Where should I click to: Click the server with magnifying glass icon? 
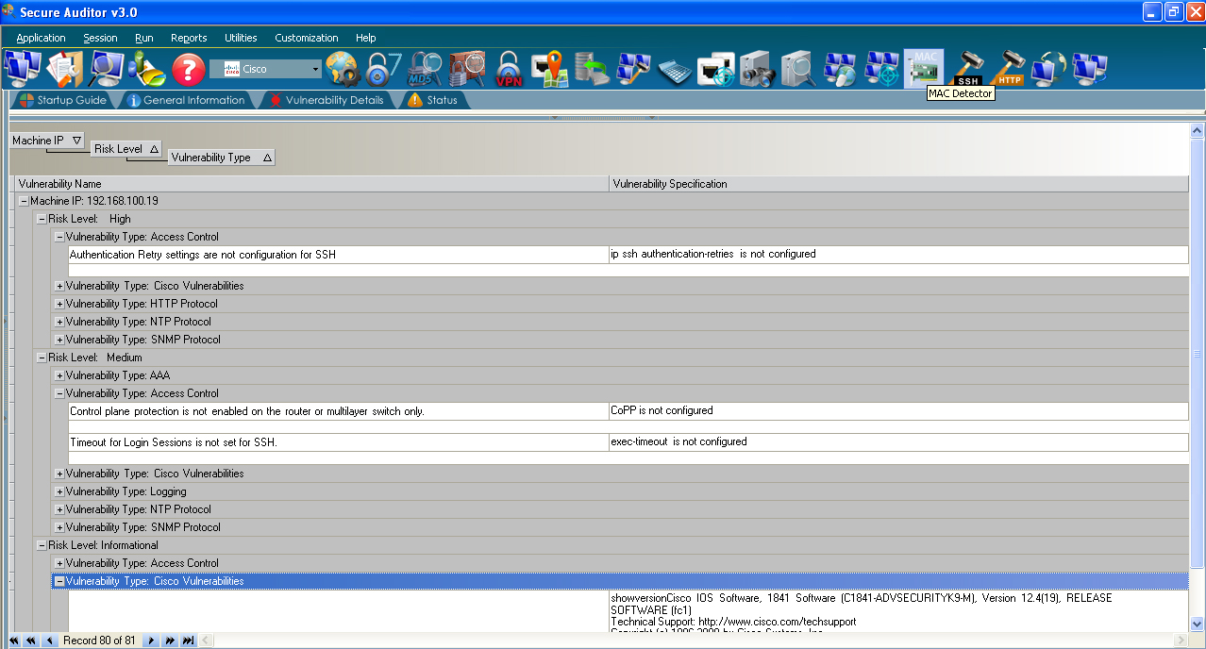[798, 69]
